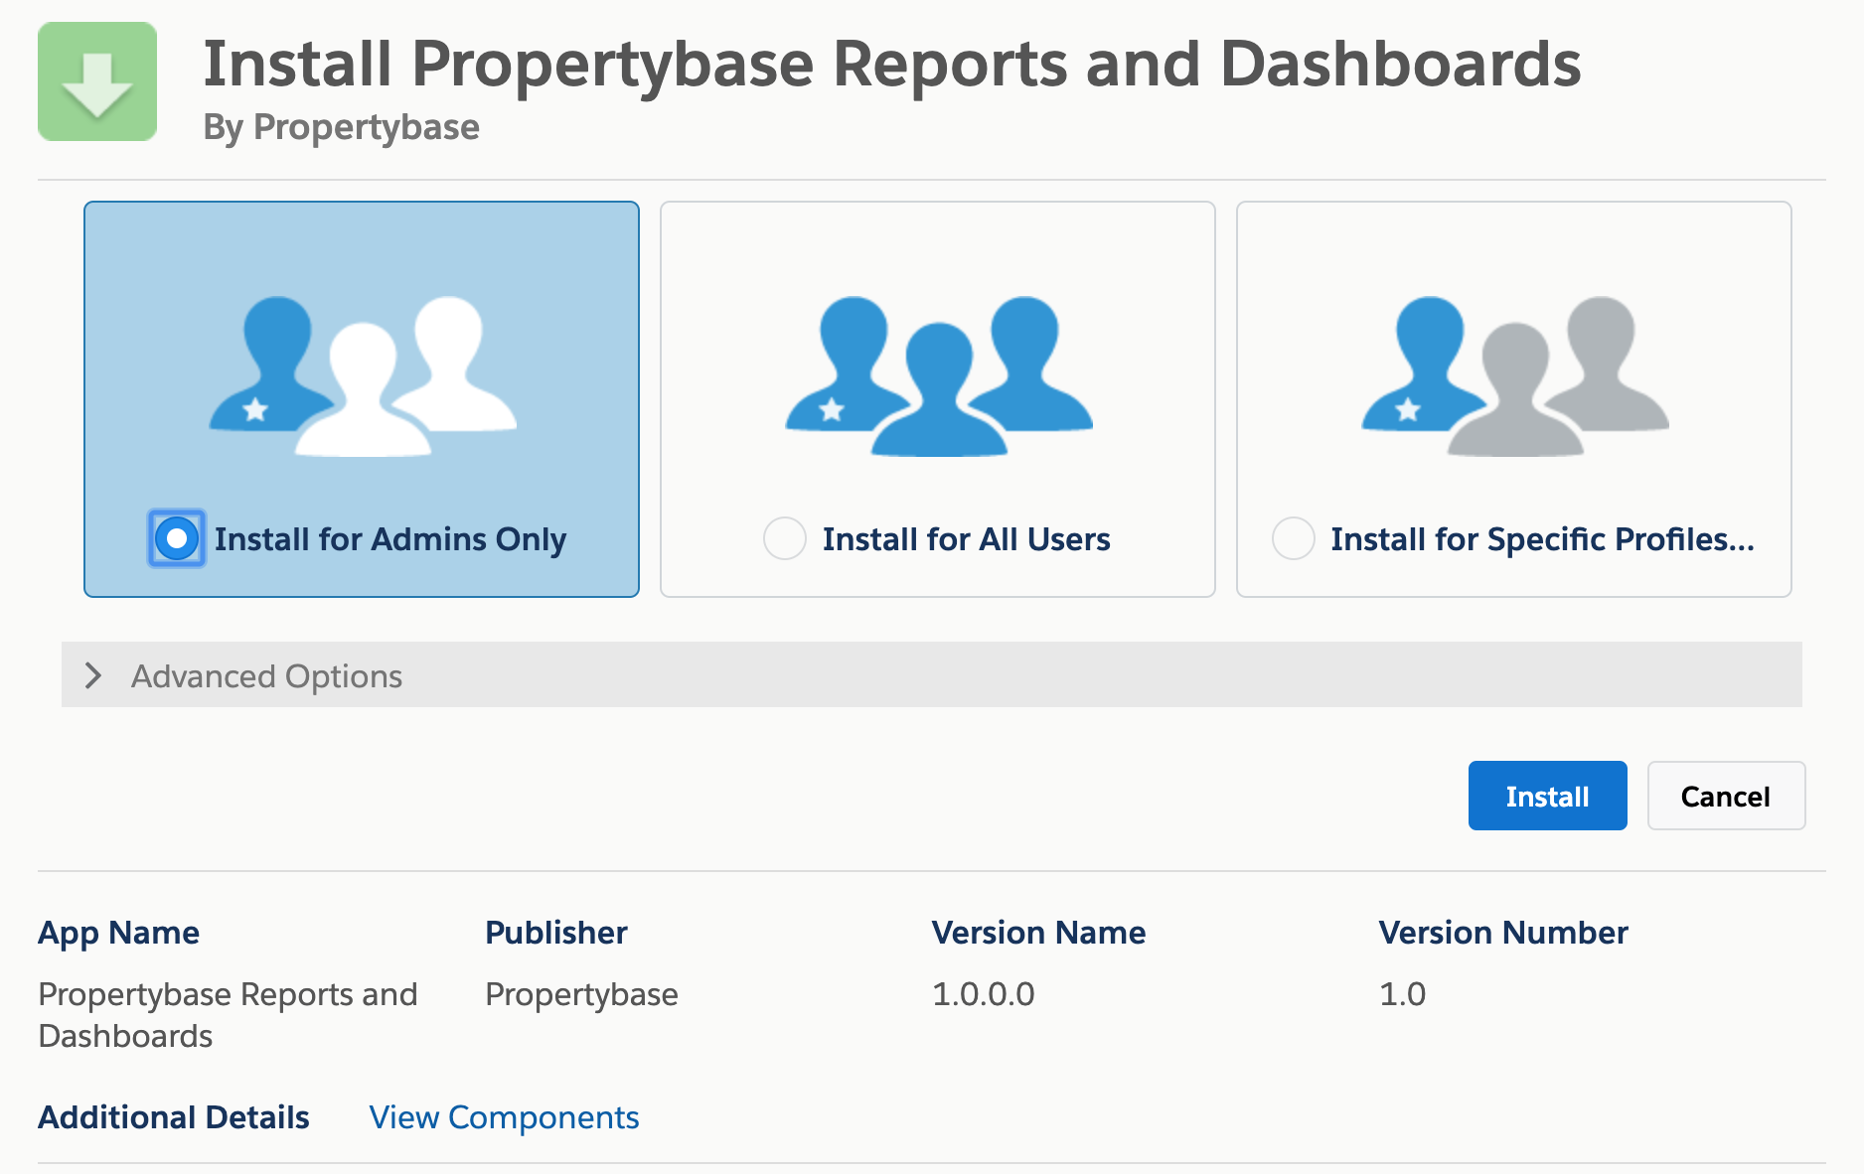The width and height of the screenshot is (1864, 1174).
Task: Click the By Propertybase subtitle
Action: (x=342, y=127)
